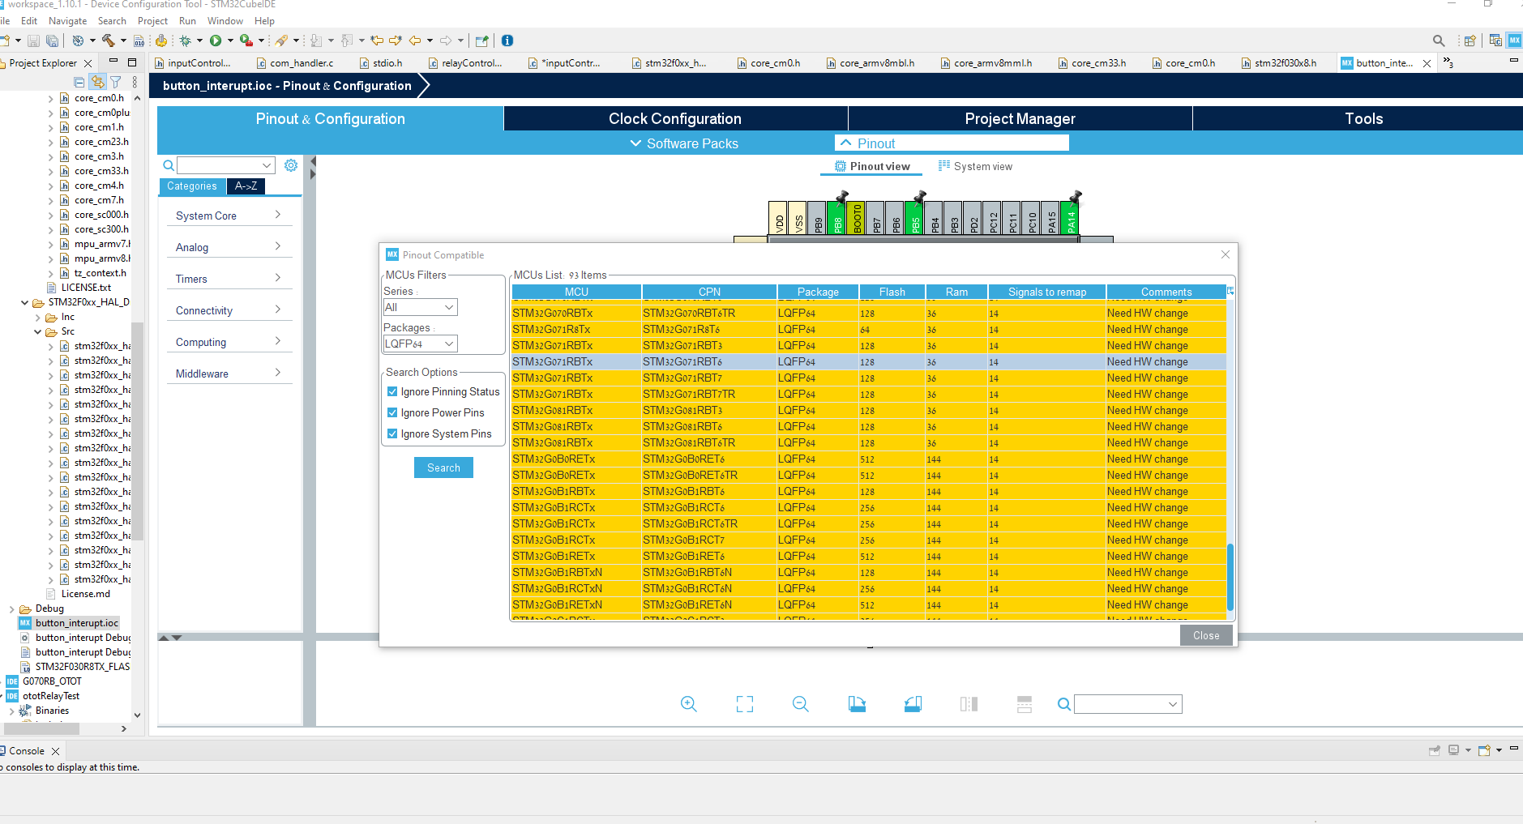Disable Ignore System Pins option
The height and width of the screenshot is (824, 1523).
point(392,434)
